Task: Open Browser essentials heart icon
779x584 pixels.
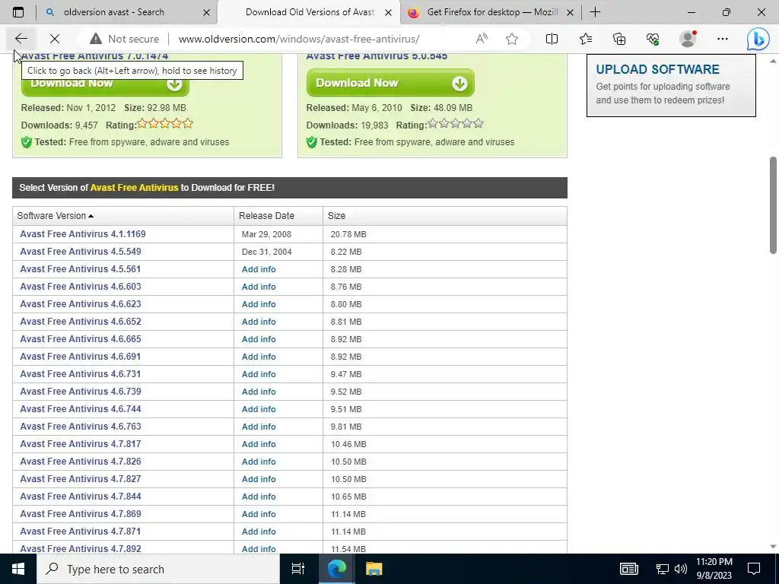Action: 653,39
